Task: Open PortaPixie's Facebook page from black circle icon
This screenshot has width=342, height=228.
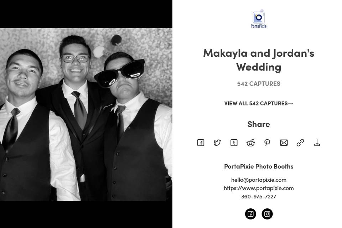Action: click(x=250, y=214)
